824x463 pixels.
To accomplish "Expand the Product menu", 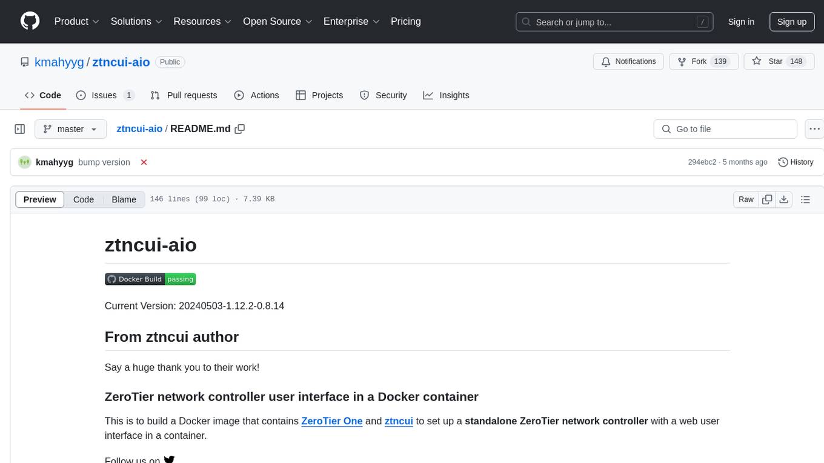I will [x=77, y=21].
